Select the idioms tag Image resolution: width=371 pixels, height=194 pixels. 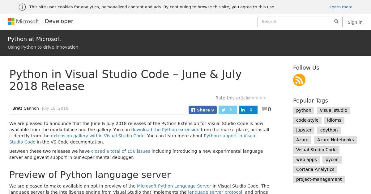(x=334, y=120)
